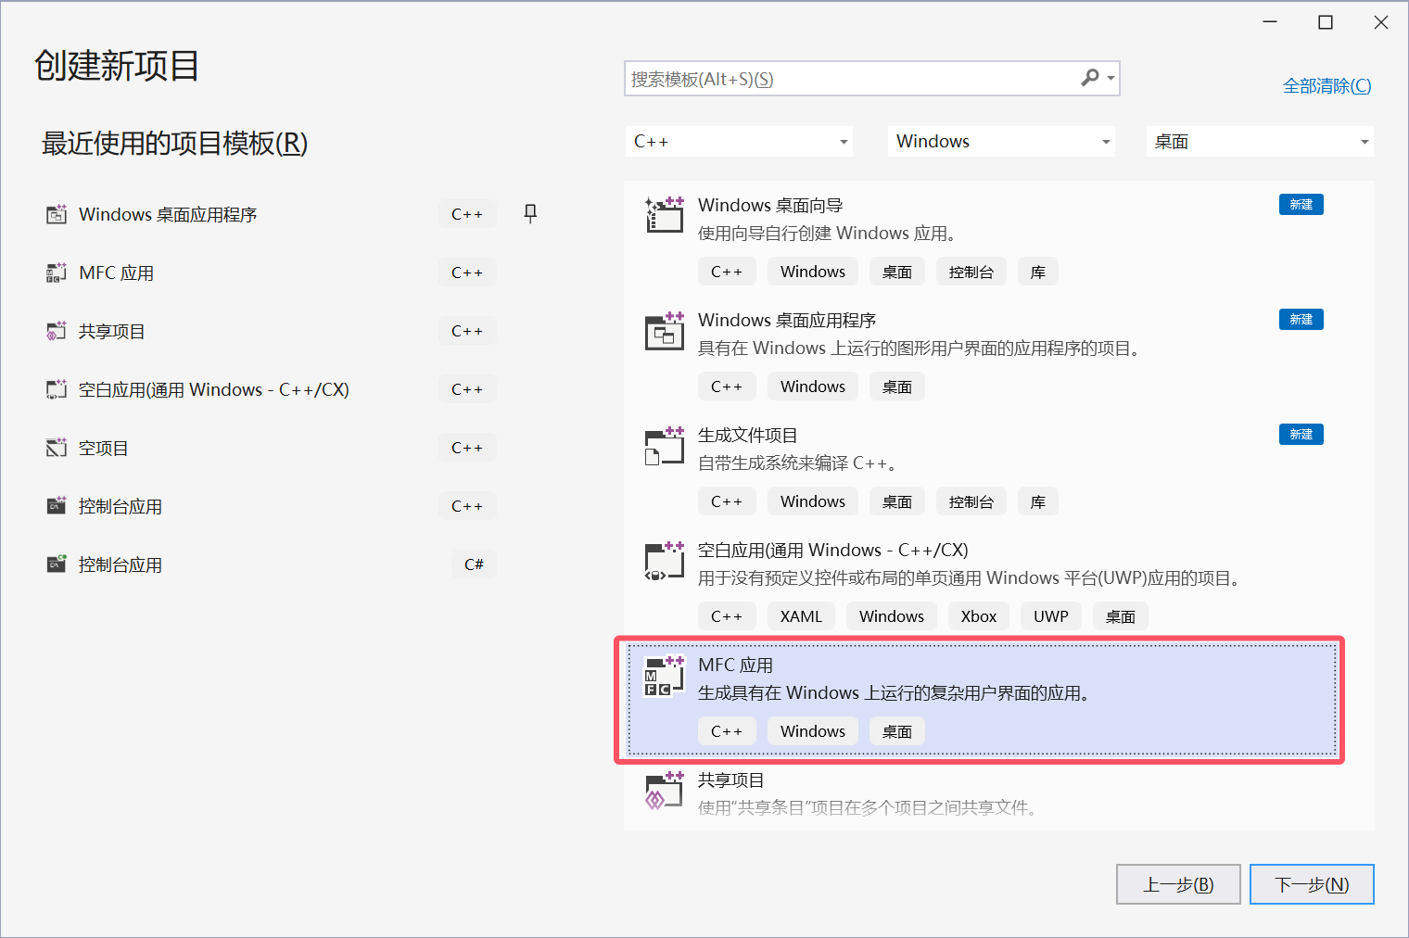Click the 桌面 tag under 空白应用 template

(1121, 616)
